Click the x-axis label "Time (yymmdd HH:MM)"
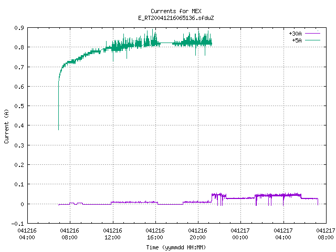Viewport: 336px width, 252px height. [x=176, y=247]
